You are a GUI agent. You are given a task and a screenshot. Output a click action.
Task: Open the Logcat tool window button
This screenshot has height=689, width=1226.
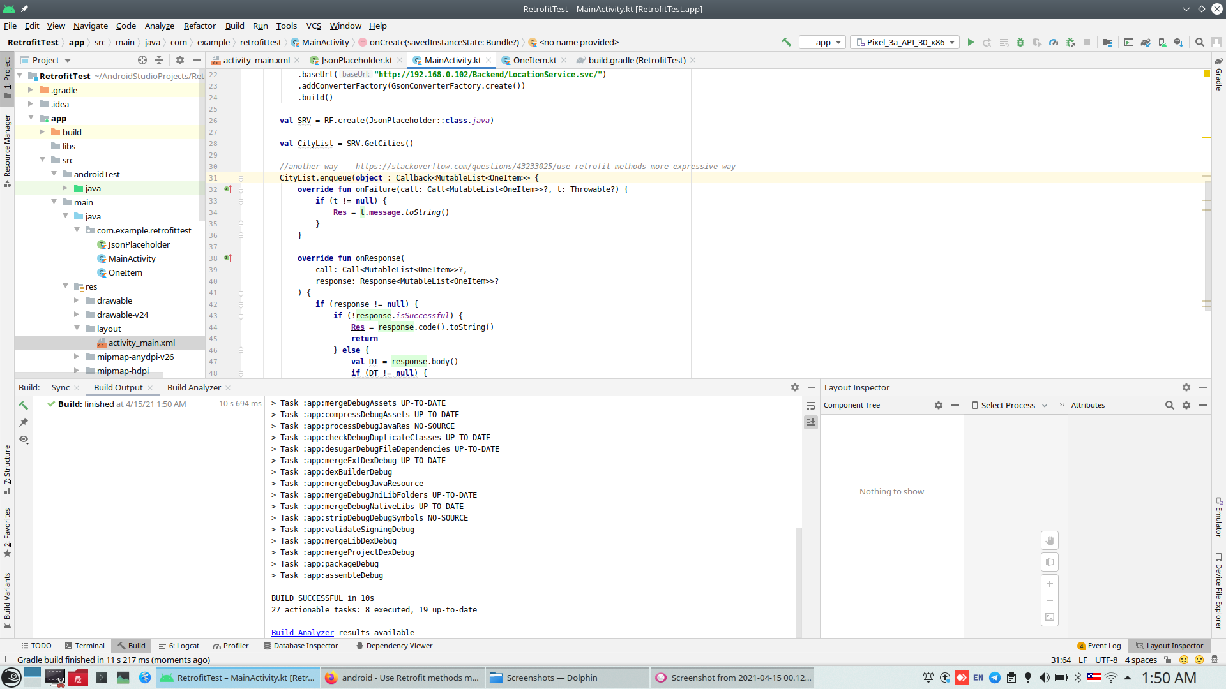179,646
